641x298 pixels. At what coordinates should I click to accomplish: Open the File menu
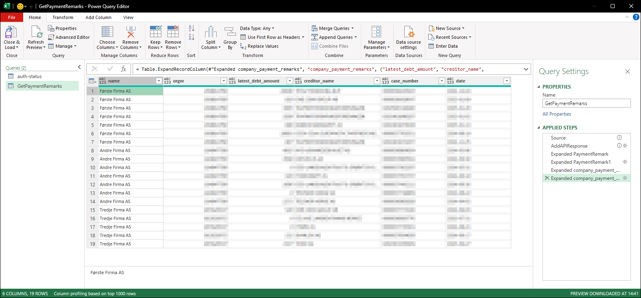click(12, 17)
